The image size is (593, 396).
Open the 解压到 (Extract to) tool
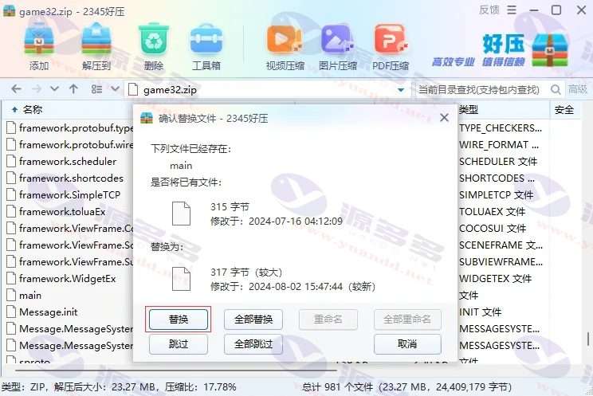pos(96,47)
